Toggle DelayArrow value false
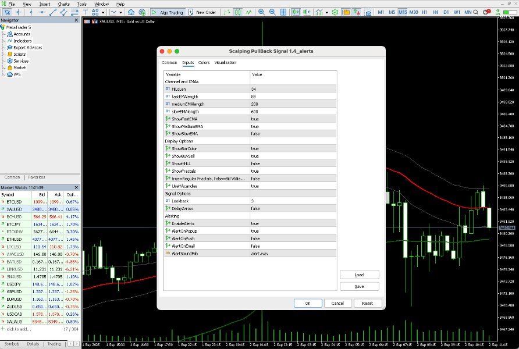Viewport: 519px width, 349px height. (x=293, y=208)
